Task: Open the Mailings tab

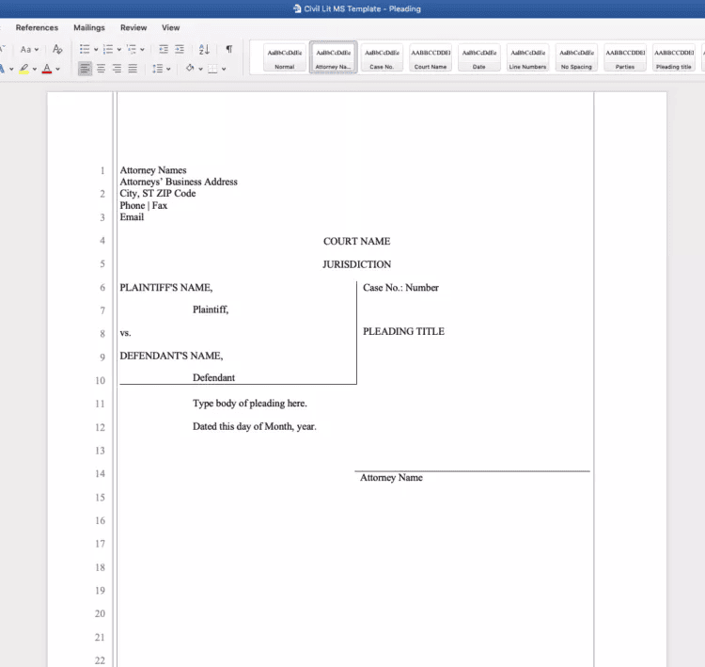Action: tap(89, 28)
